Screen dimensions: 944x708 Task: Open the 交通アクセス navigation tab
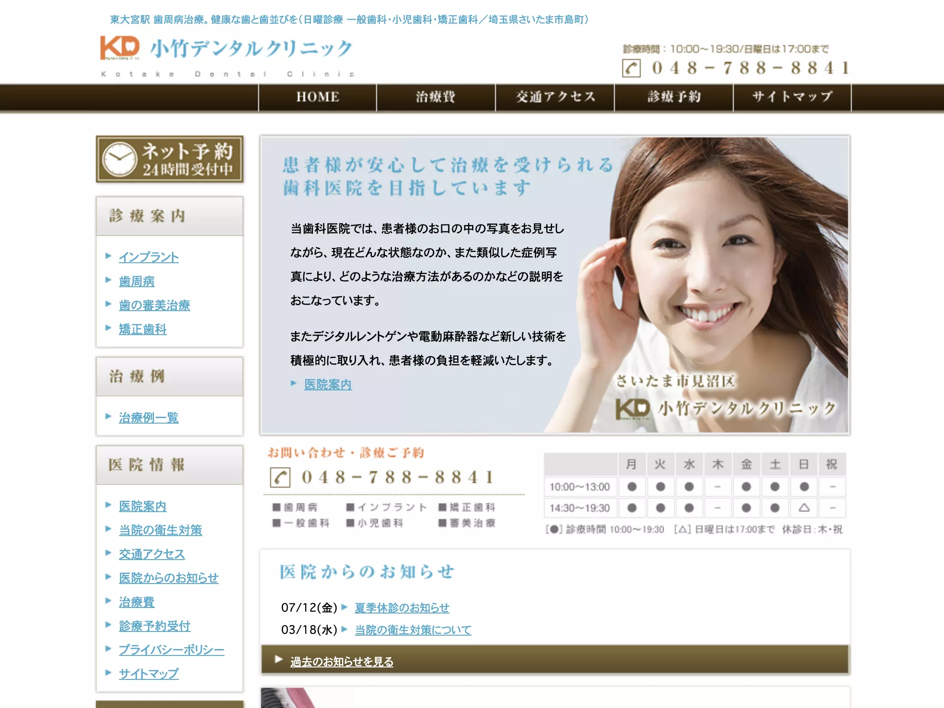[x=555, y=97]
